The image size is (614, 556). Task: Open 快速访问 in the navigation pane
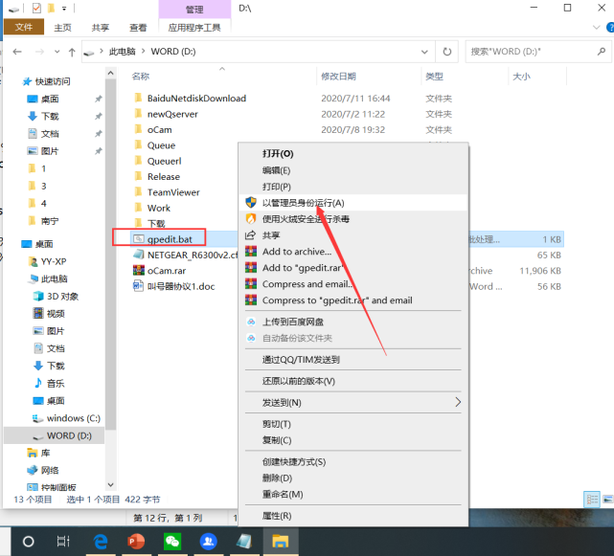(x=53, y=81)
